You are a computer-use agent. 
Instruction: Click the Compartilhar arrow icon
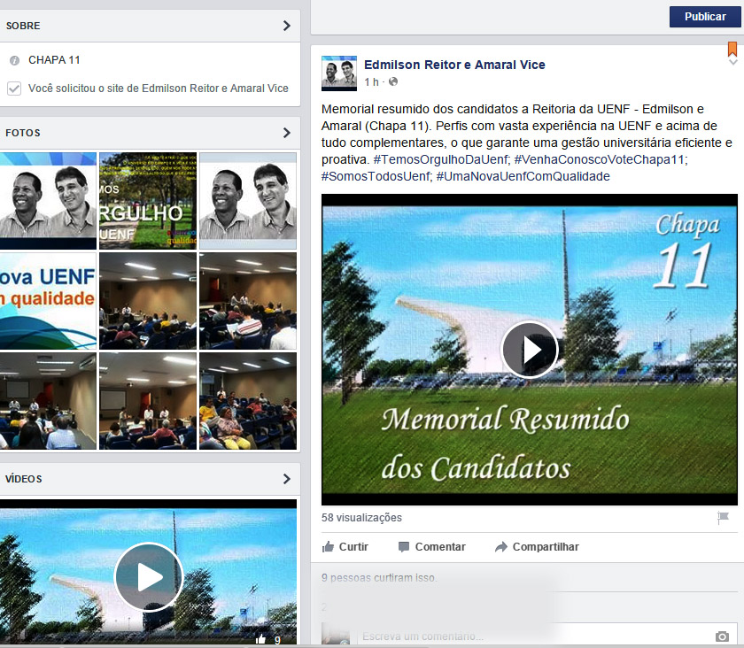pyautogui.click(x=501, y=547)
